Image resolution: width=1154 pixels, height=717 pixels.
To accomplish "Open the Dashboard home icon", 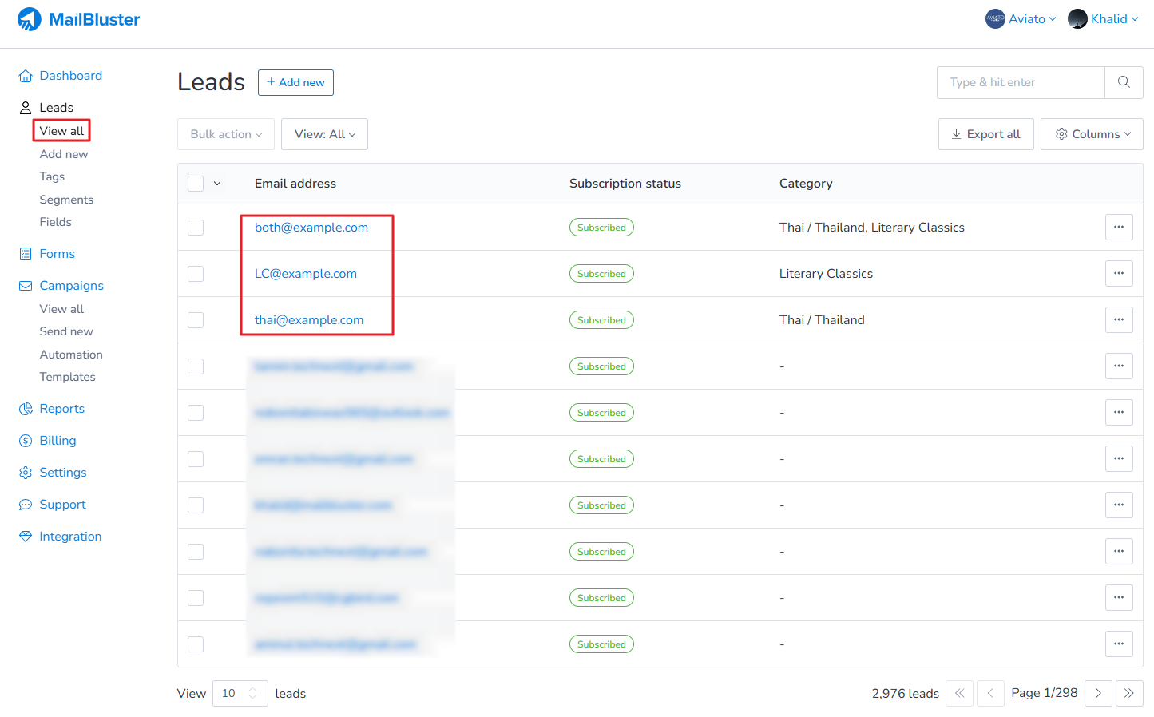I will (26, 76).
